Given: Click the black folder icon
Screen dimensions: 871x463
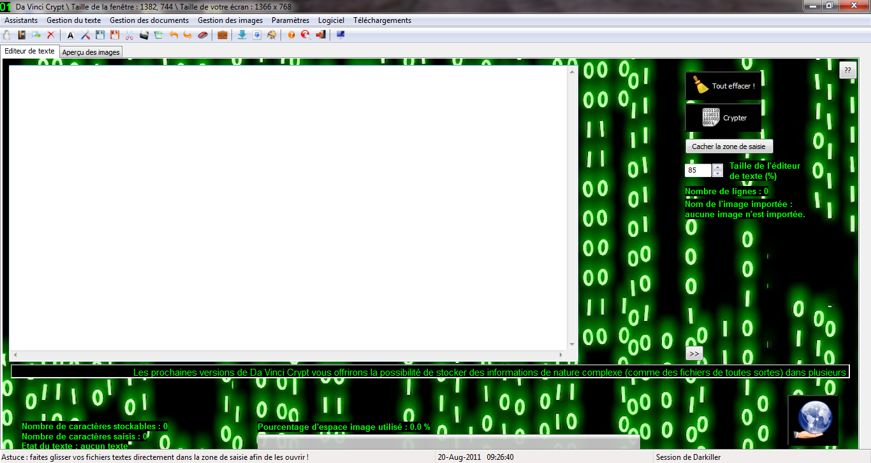Looking at the screenshot, I should click(x=144, y=35).
